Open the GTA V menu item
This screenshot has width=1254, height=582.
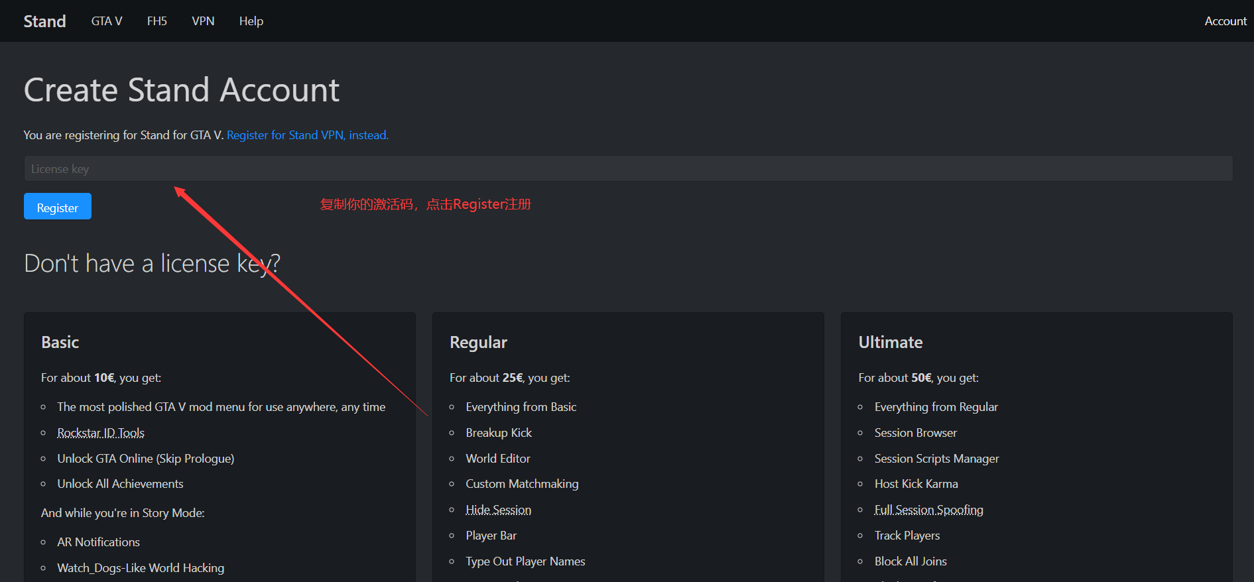107,21
